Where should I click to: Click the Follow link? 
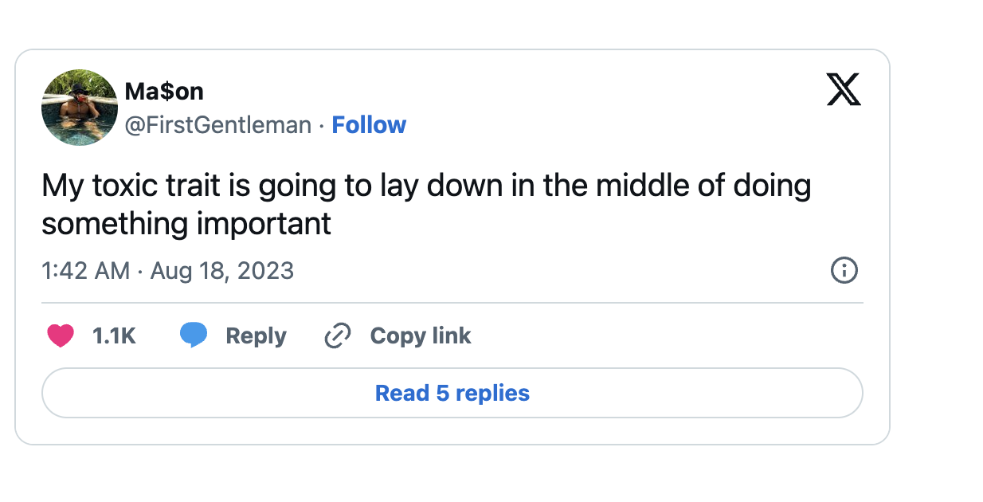click(369, 124)
